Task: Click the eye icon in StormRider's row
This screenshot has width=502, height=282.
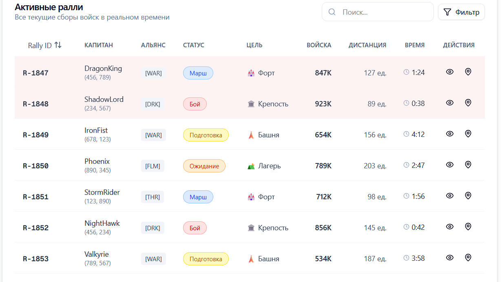Action: click(449, 196)
